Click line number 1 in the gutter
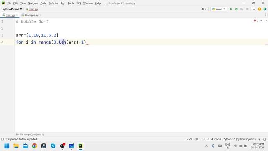 [2, 21]
